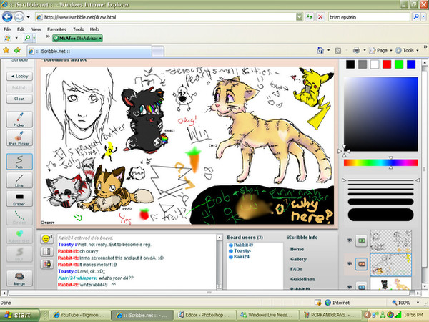The image size is (429, 322).
Task: Toggle visibility eye of the bottom layer
Action: point(350,287)
